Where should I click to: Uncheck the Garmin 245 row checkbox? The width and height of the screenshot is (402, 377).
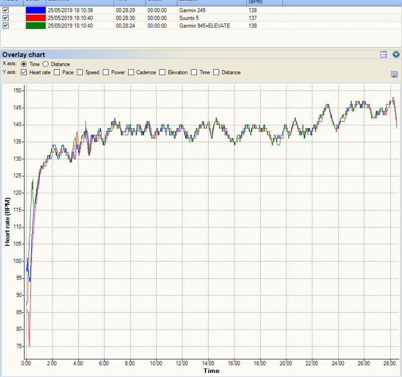[x=6, y=10]
